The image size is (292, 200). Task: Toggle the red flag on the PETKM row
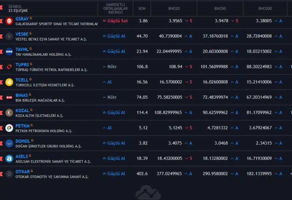1,128
